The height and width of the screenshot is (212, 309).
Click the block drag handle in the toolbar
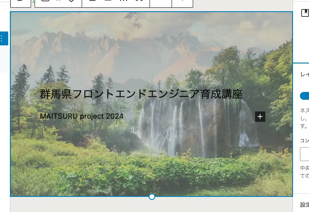click(58, 2)
